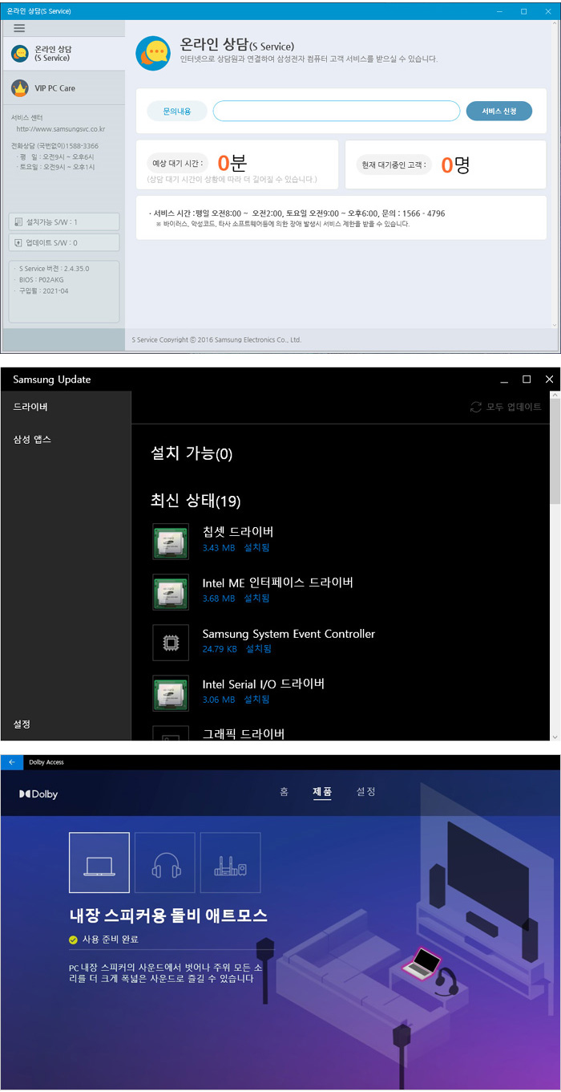This screenshot has height=1092, width=561.
Task: Select the home theater product icon
Action: (230, 863)
